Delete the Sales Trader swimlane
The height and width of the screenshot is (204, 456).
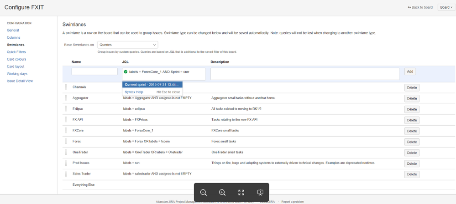pyautogui.click(x=412, y=174)
